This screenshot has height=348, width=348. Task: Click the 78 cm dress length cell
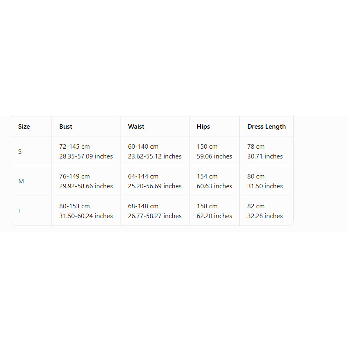click(x=267, y=152)
